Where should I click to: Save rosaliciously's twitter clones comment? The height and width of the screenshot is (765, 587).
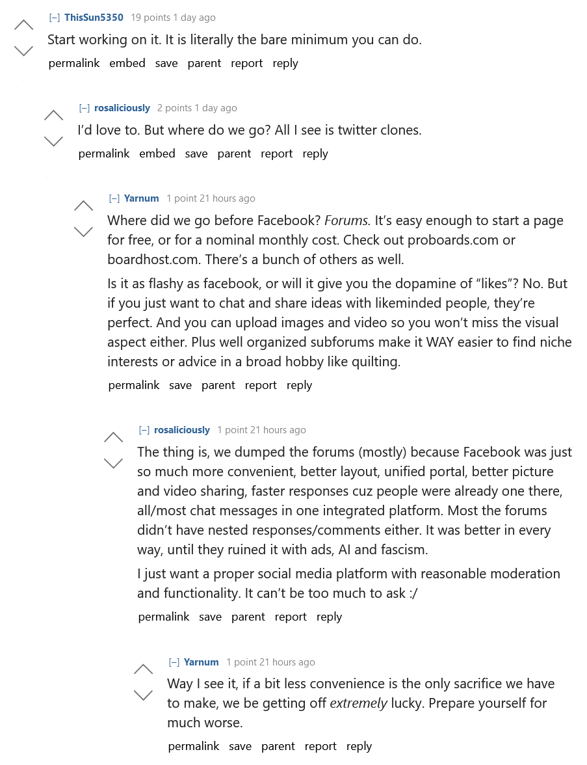pos(196,154)
